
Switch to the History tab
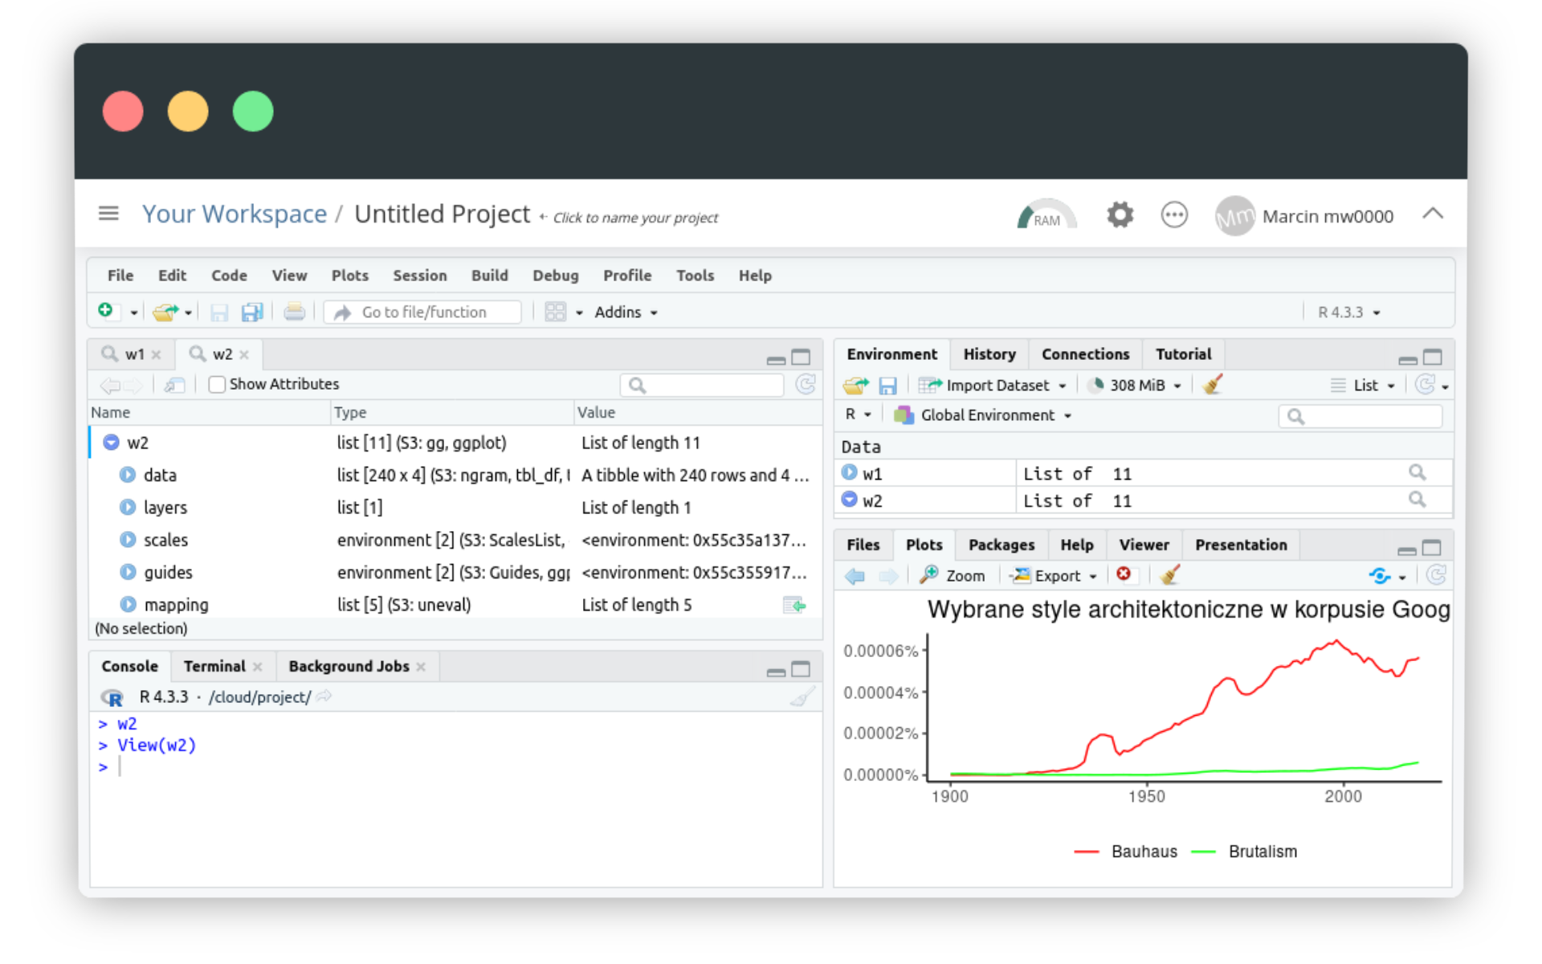[989, 354]
